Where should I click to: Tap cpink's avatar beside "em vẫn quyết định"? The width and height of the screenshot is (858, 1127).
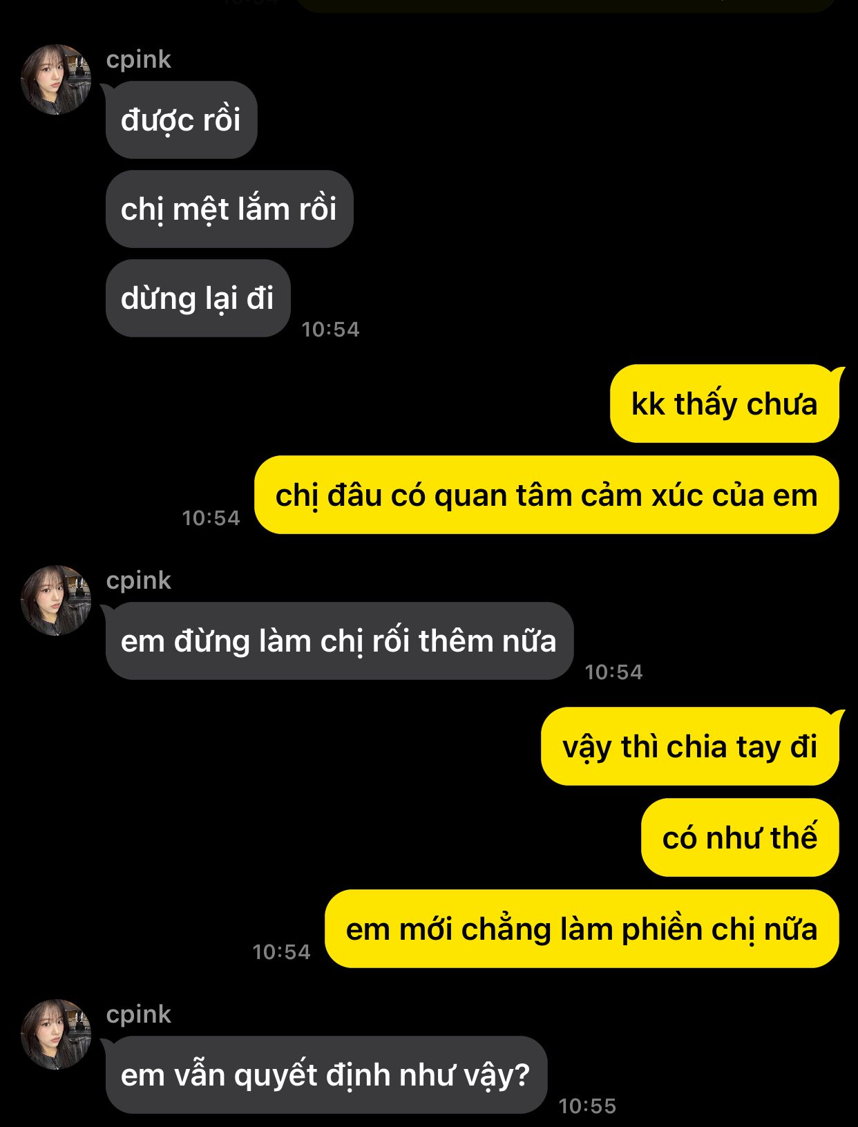[x=56, y=1034]
